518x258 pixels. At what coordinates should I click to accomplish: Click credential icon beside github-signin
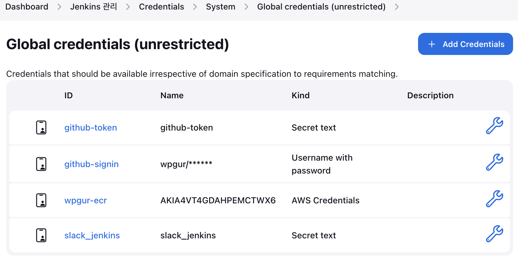coord(41,164)
